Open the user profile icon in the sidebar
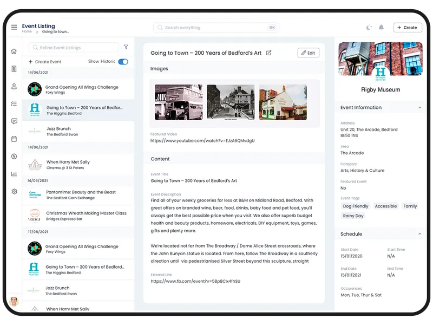 (14, 86)
